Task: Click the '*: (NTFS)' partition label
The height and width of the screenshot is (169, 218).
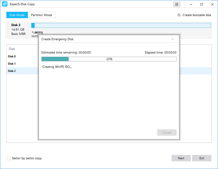Action: coord(37,33)
